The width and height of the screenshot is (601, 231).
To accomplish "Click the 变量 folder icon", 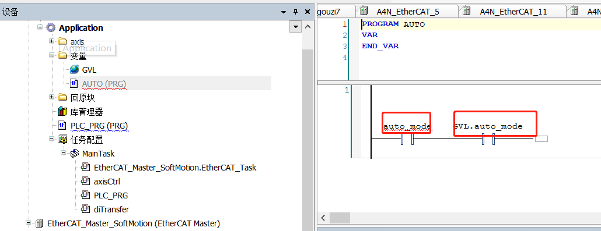I will [x=62, y=55].
